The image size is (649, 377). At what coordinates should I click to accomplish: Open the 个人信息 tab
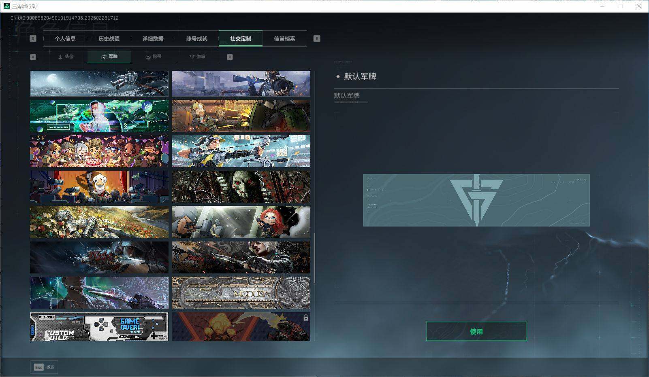point(65,38)
